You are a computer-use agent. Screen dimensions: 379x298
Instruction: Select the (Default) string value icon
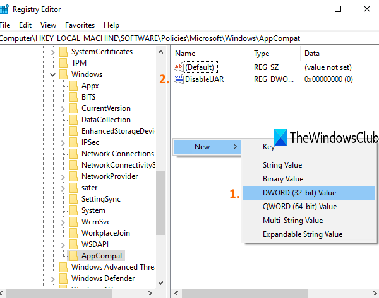coord(179,67)
